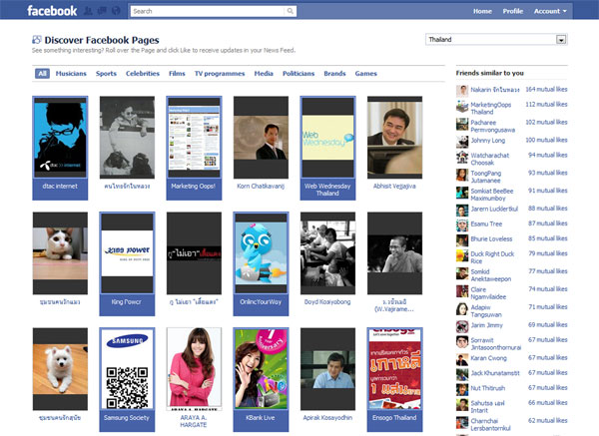
Task: Open Esamu Tree's name link
Action: [x=486, y=223]
